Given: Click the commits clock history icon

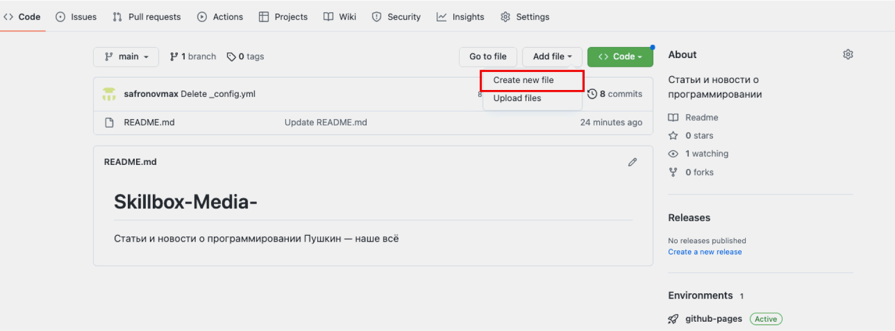Looking at the screenshot, I should click(592, 94).
